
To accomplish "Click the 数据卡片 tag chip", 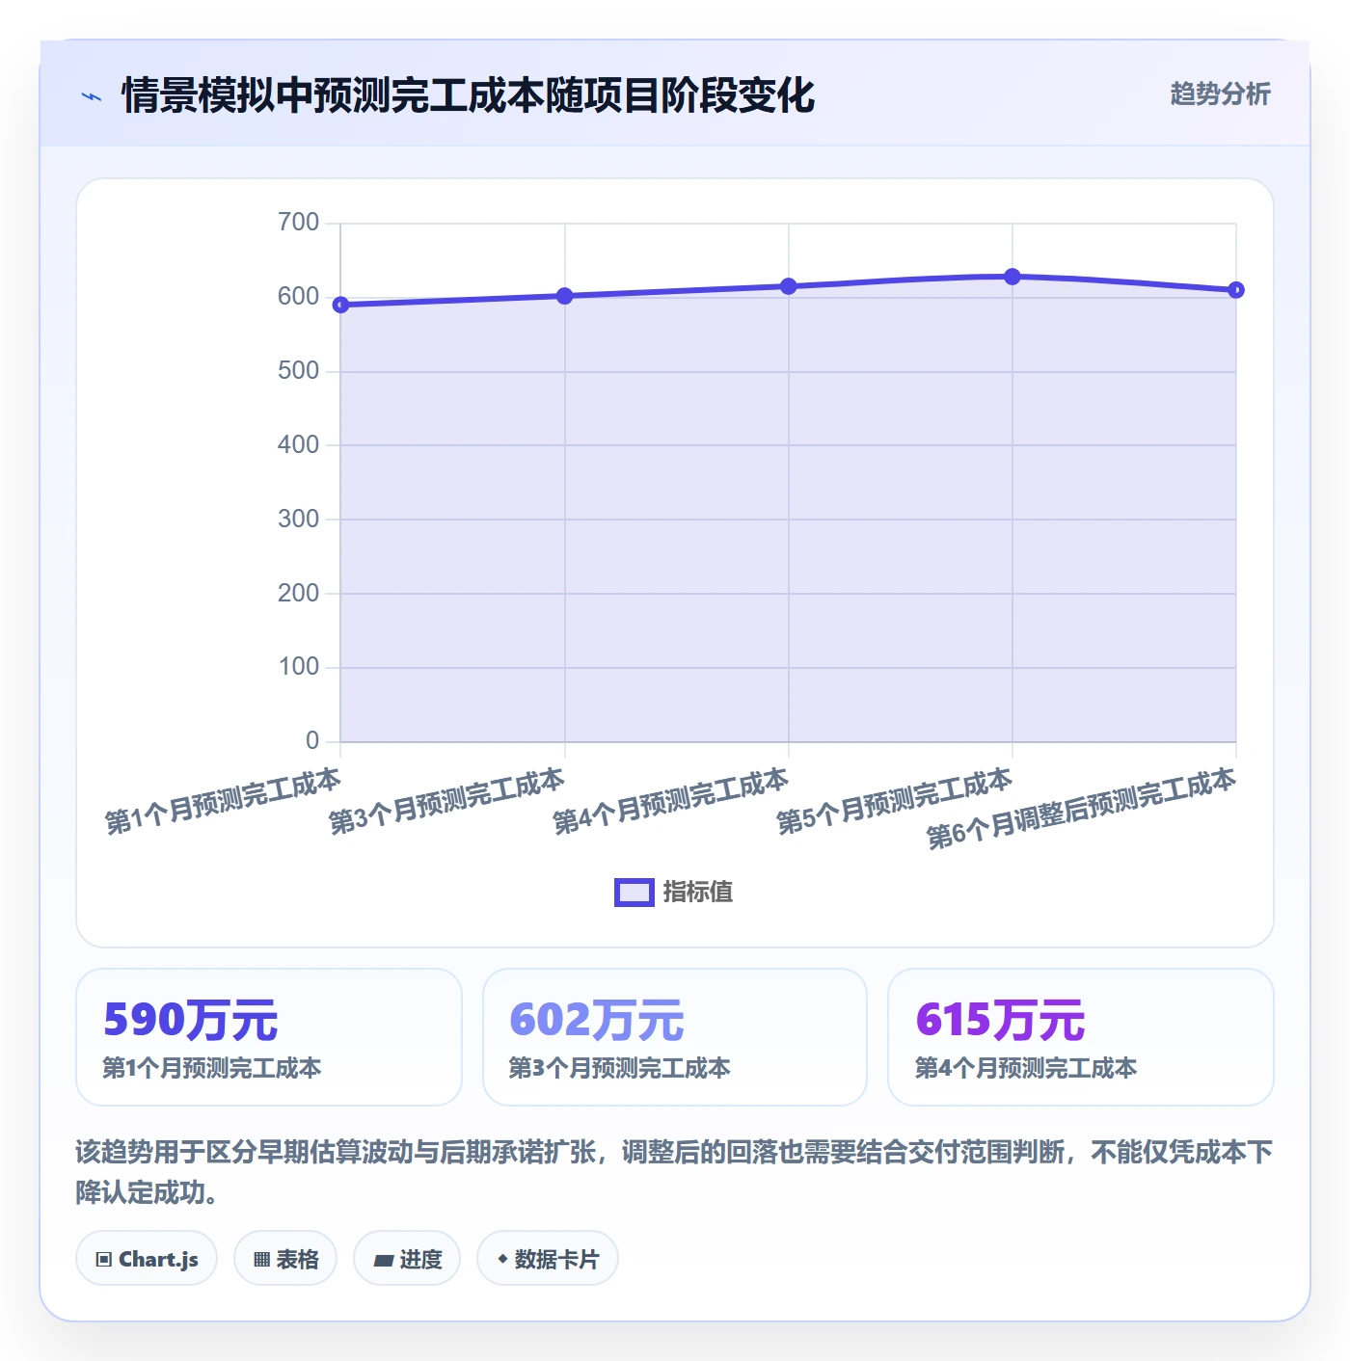I will (548, 1258).
